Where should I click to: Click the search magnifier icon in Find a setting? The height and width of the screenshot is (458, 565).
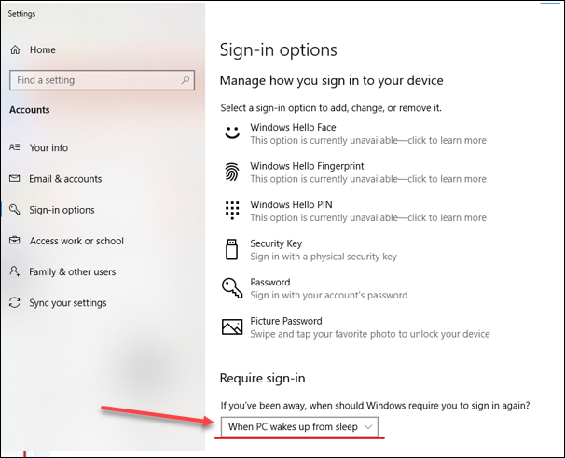pyautogui.click(x=186, y=80)
